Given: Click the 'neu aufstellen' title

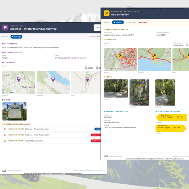Looking at the screenshot, I should pyautogui.click(x=120, y=14).
